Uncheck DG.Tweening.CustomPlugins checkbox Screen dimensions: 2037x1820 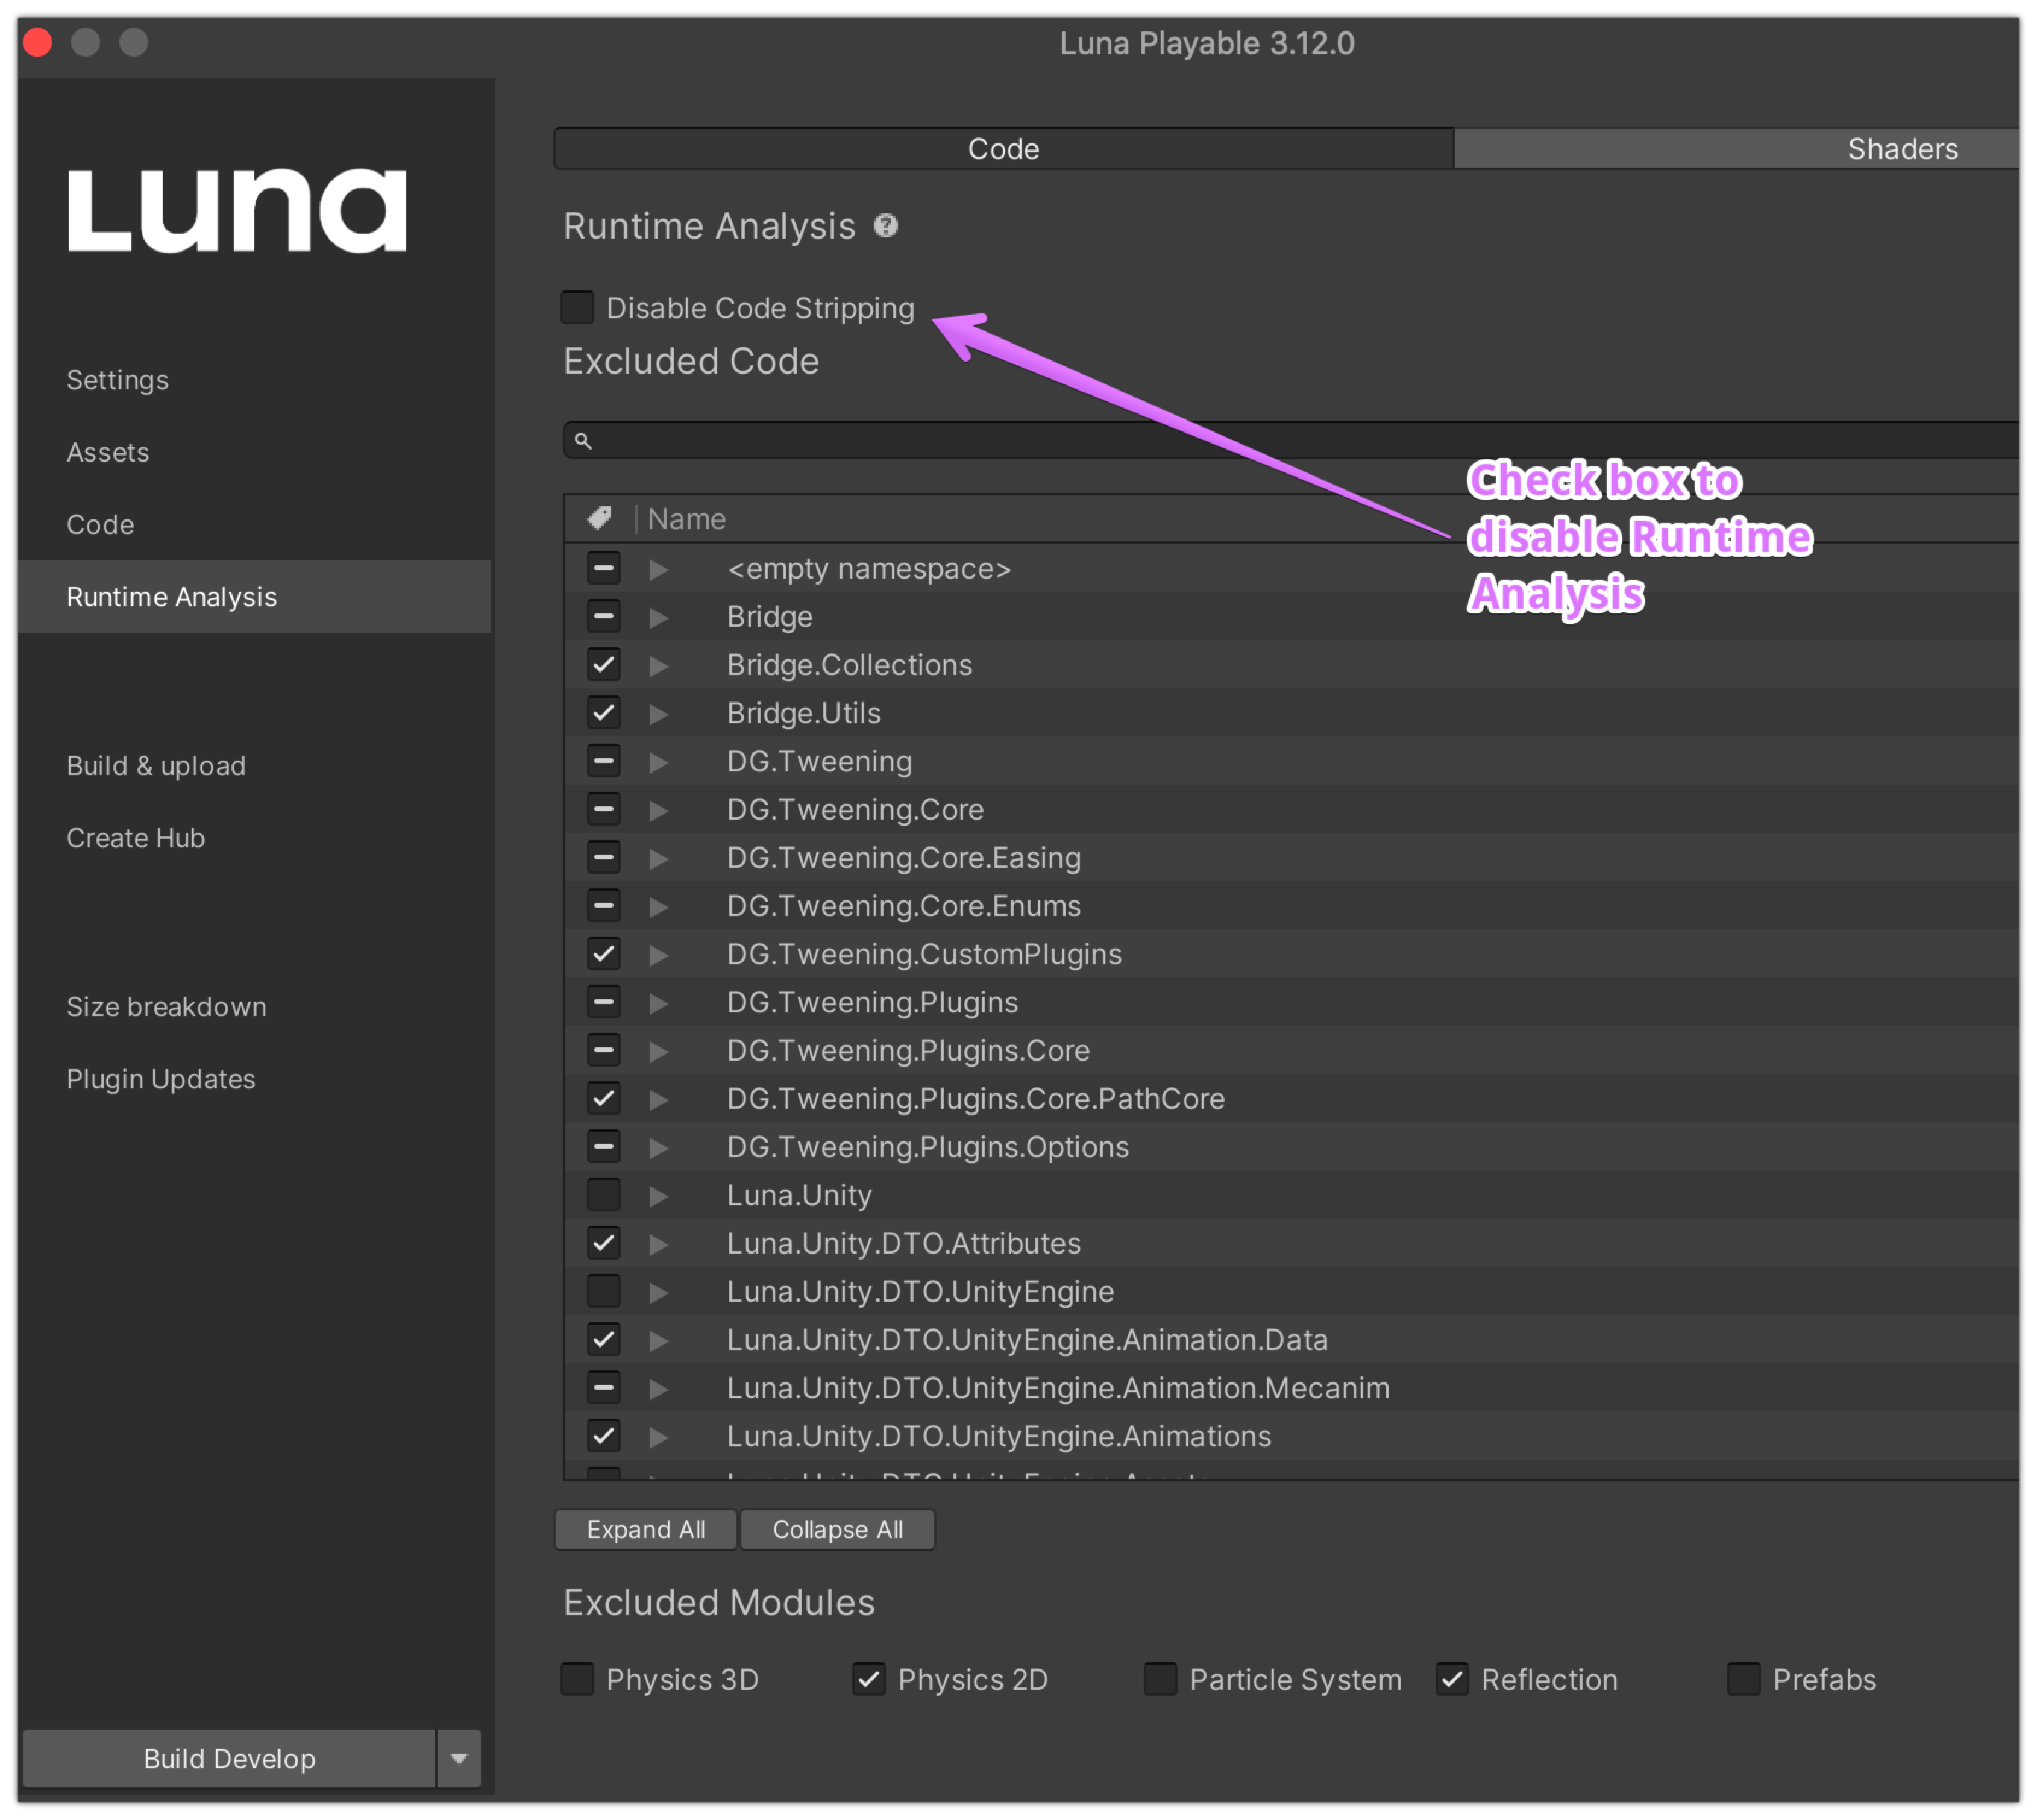603,954
